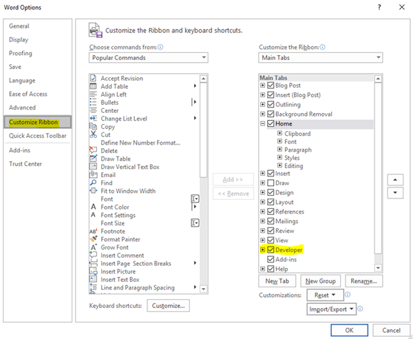Click the Email command icon
413x339 pixels.
pos(93,175)
